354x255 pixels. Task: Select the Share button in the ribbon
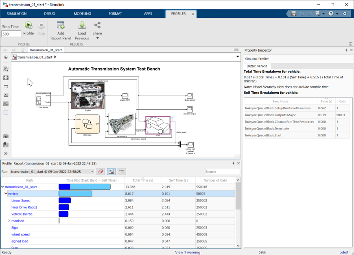[97, 30]
